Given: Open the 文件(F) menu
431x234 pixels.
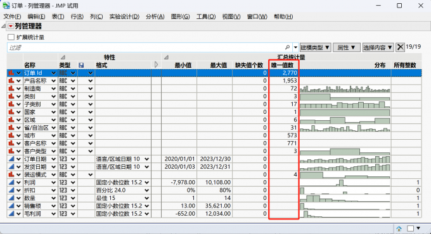Looking at the screenshot, I should (12, 16).
